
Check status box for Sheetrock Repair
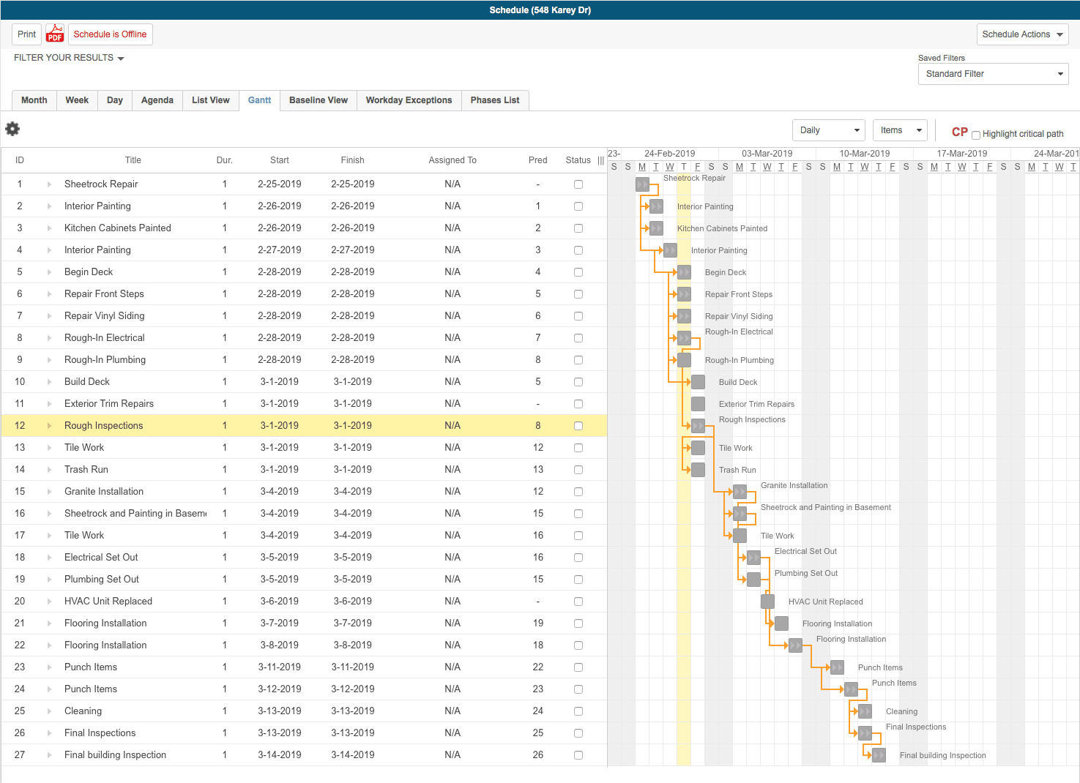(x=578, y=184)
